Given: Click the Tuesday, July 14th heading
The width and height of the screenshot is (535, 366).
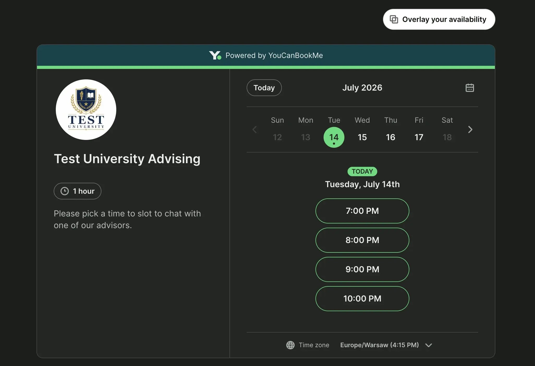Looking at the screenshot, I should coord(362,184).
